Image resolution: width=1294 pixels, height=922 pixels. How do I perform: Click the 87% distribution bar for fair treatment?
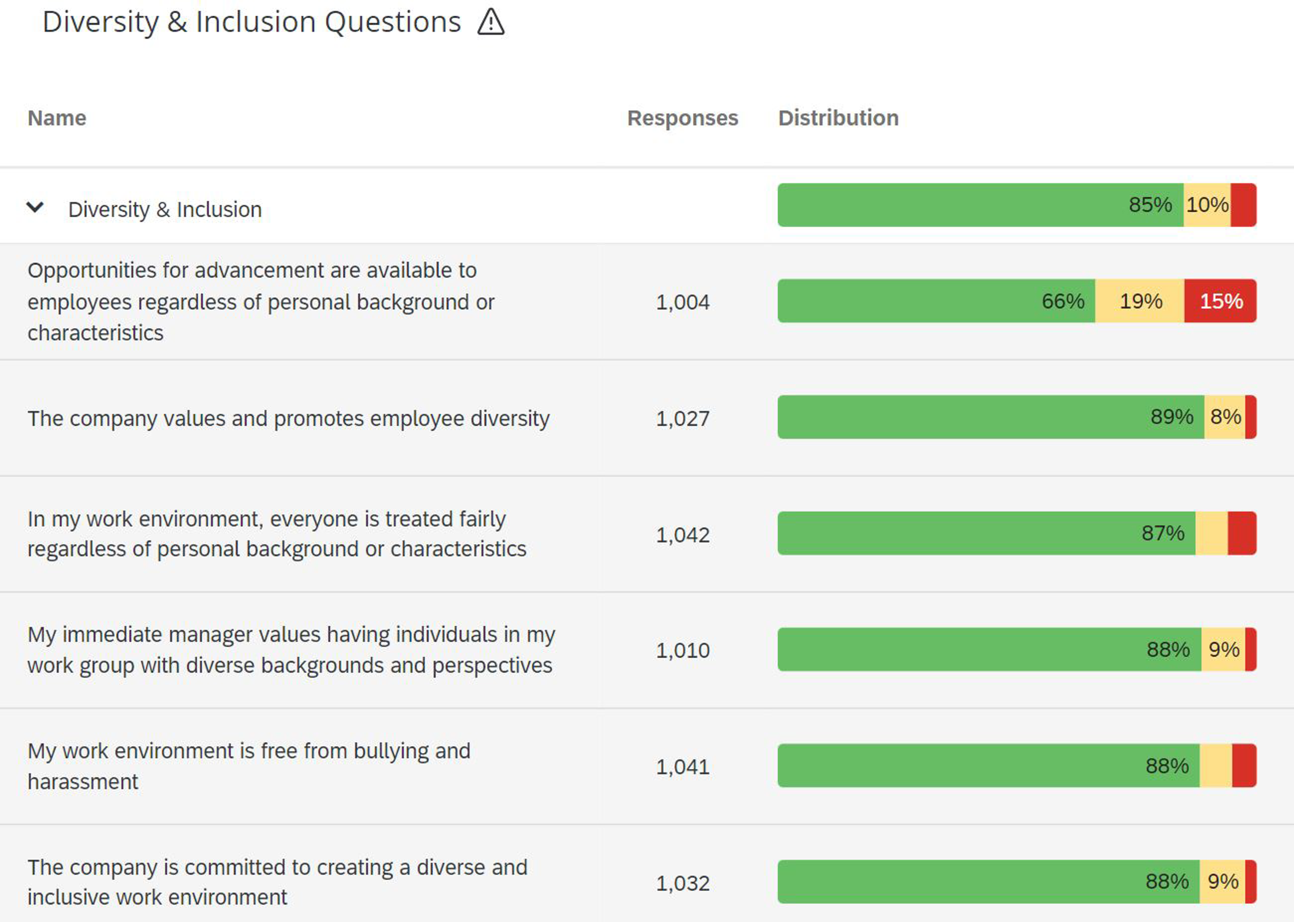tap(965, 534)
